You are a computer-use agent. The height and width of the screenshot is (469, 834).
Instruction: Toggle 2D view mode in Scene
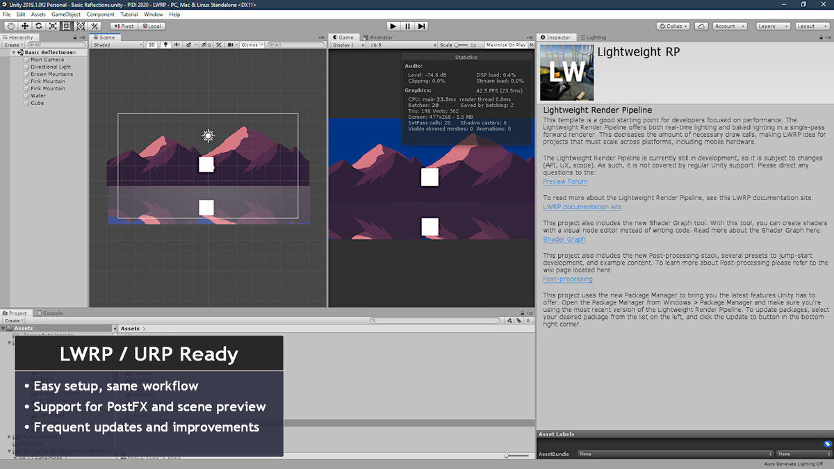[152, 44]
